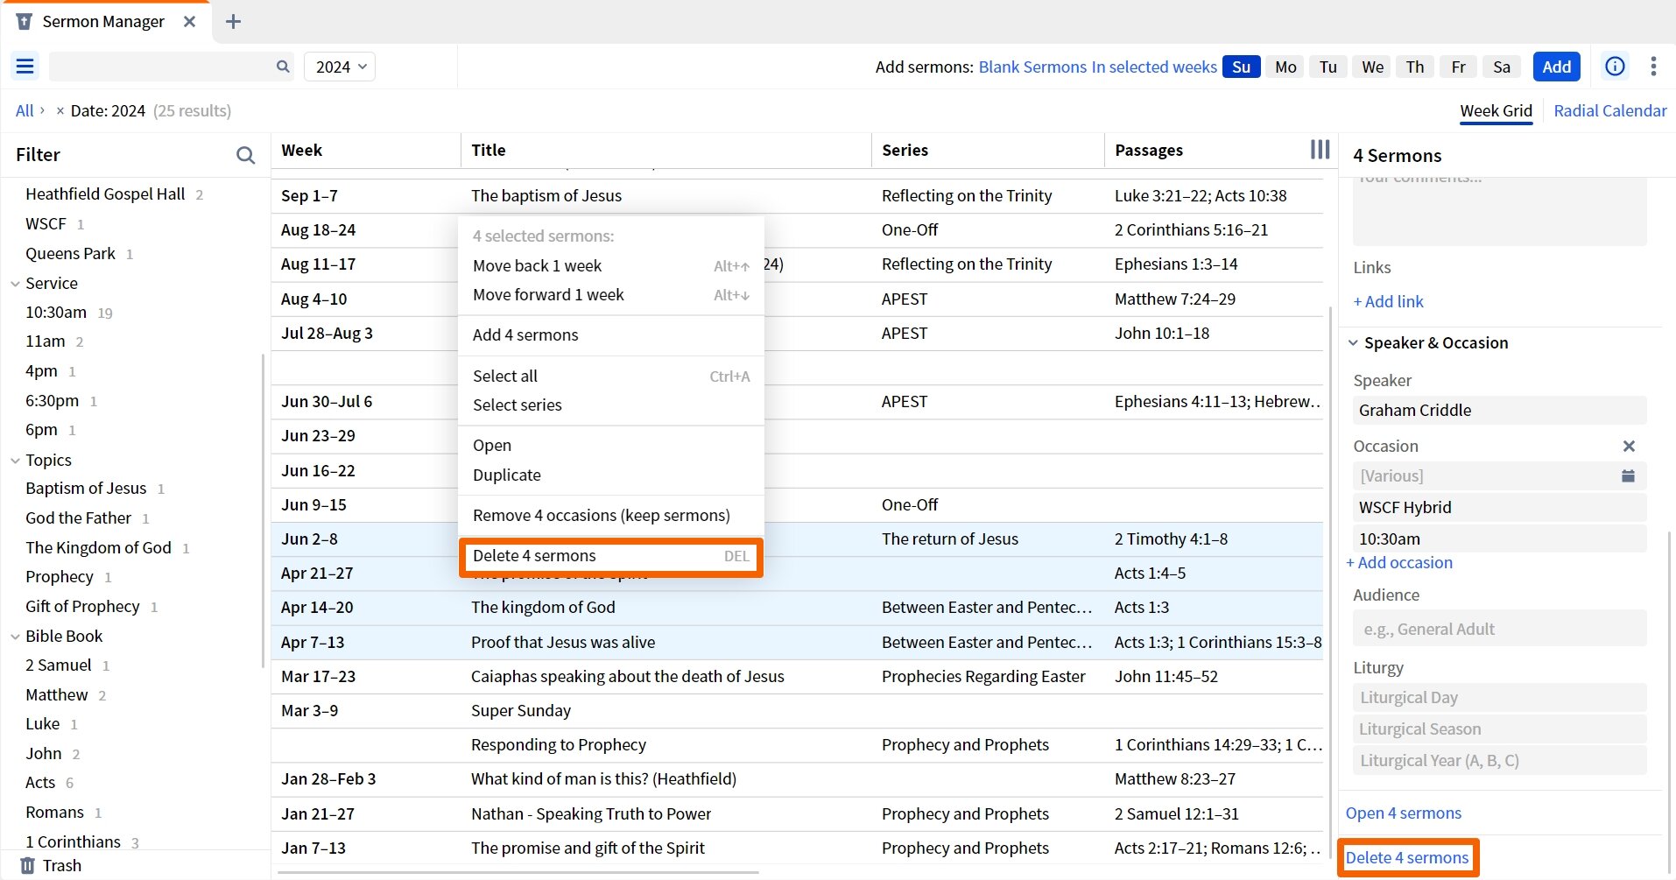Filter by Baptism of Jesus topic

pyautogui.click(x=86, y=489)
